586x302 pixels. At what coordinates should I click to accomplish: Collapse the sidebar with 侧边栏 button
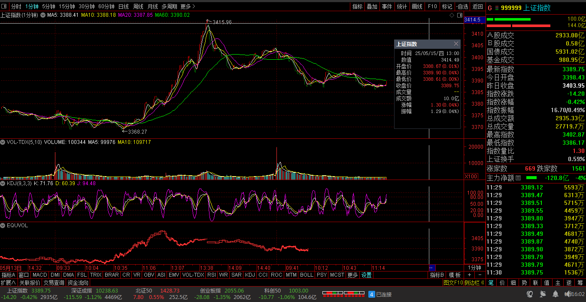(474, 283)
